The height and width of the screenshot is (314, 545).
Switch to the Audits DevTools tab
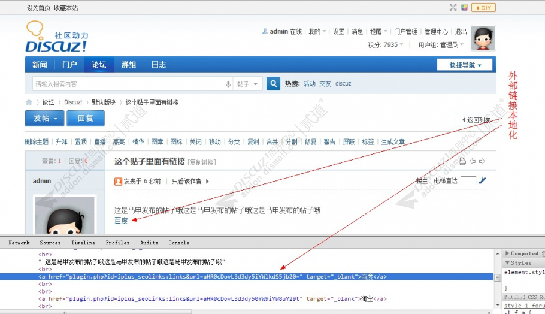149,243
